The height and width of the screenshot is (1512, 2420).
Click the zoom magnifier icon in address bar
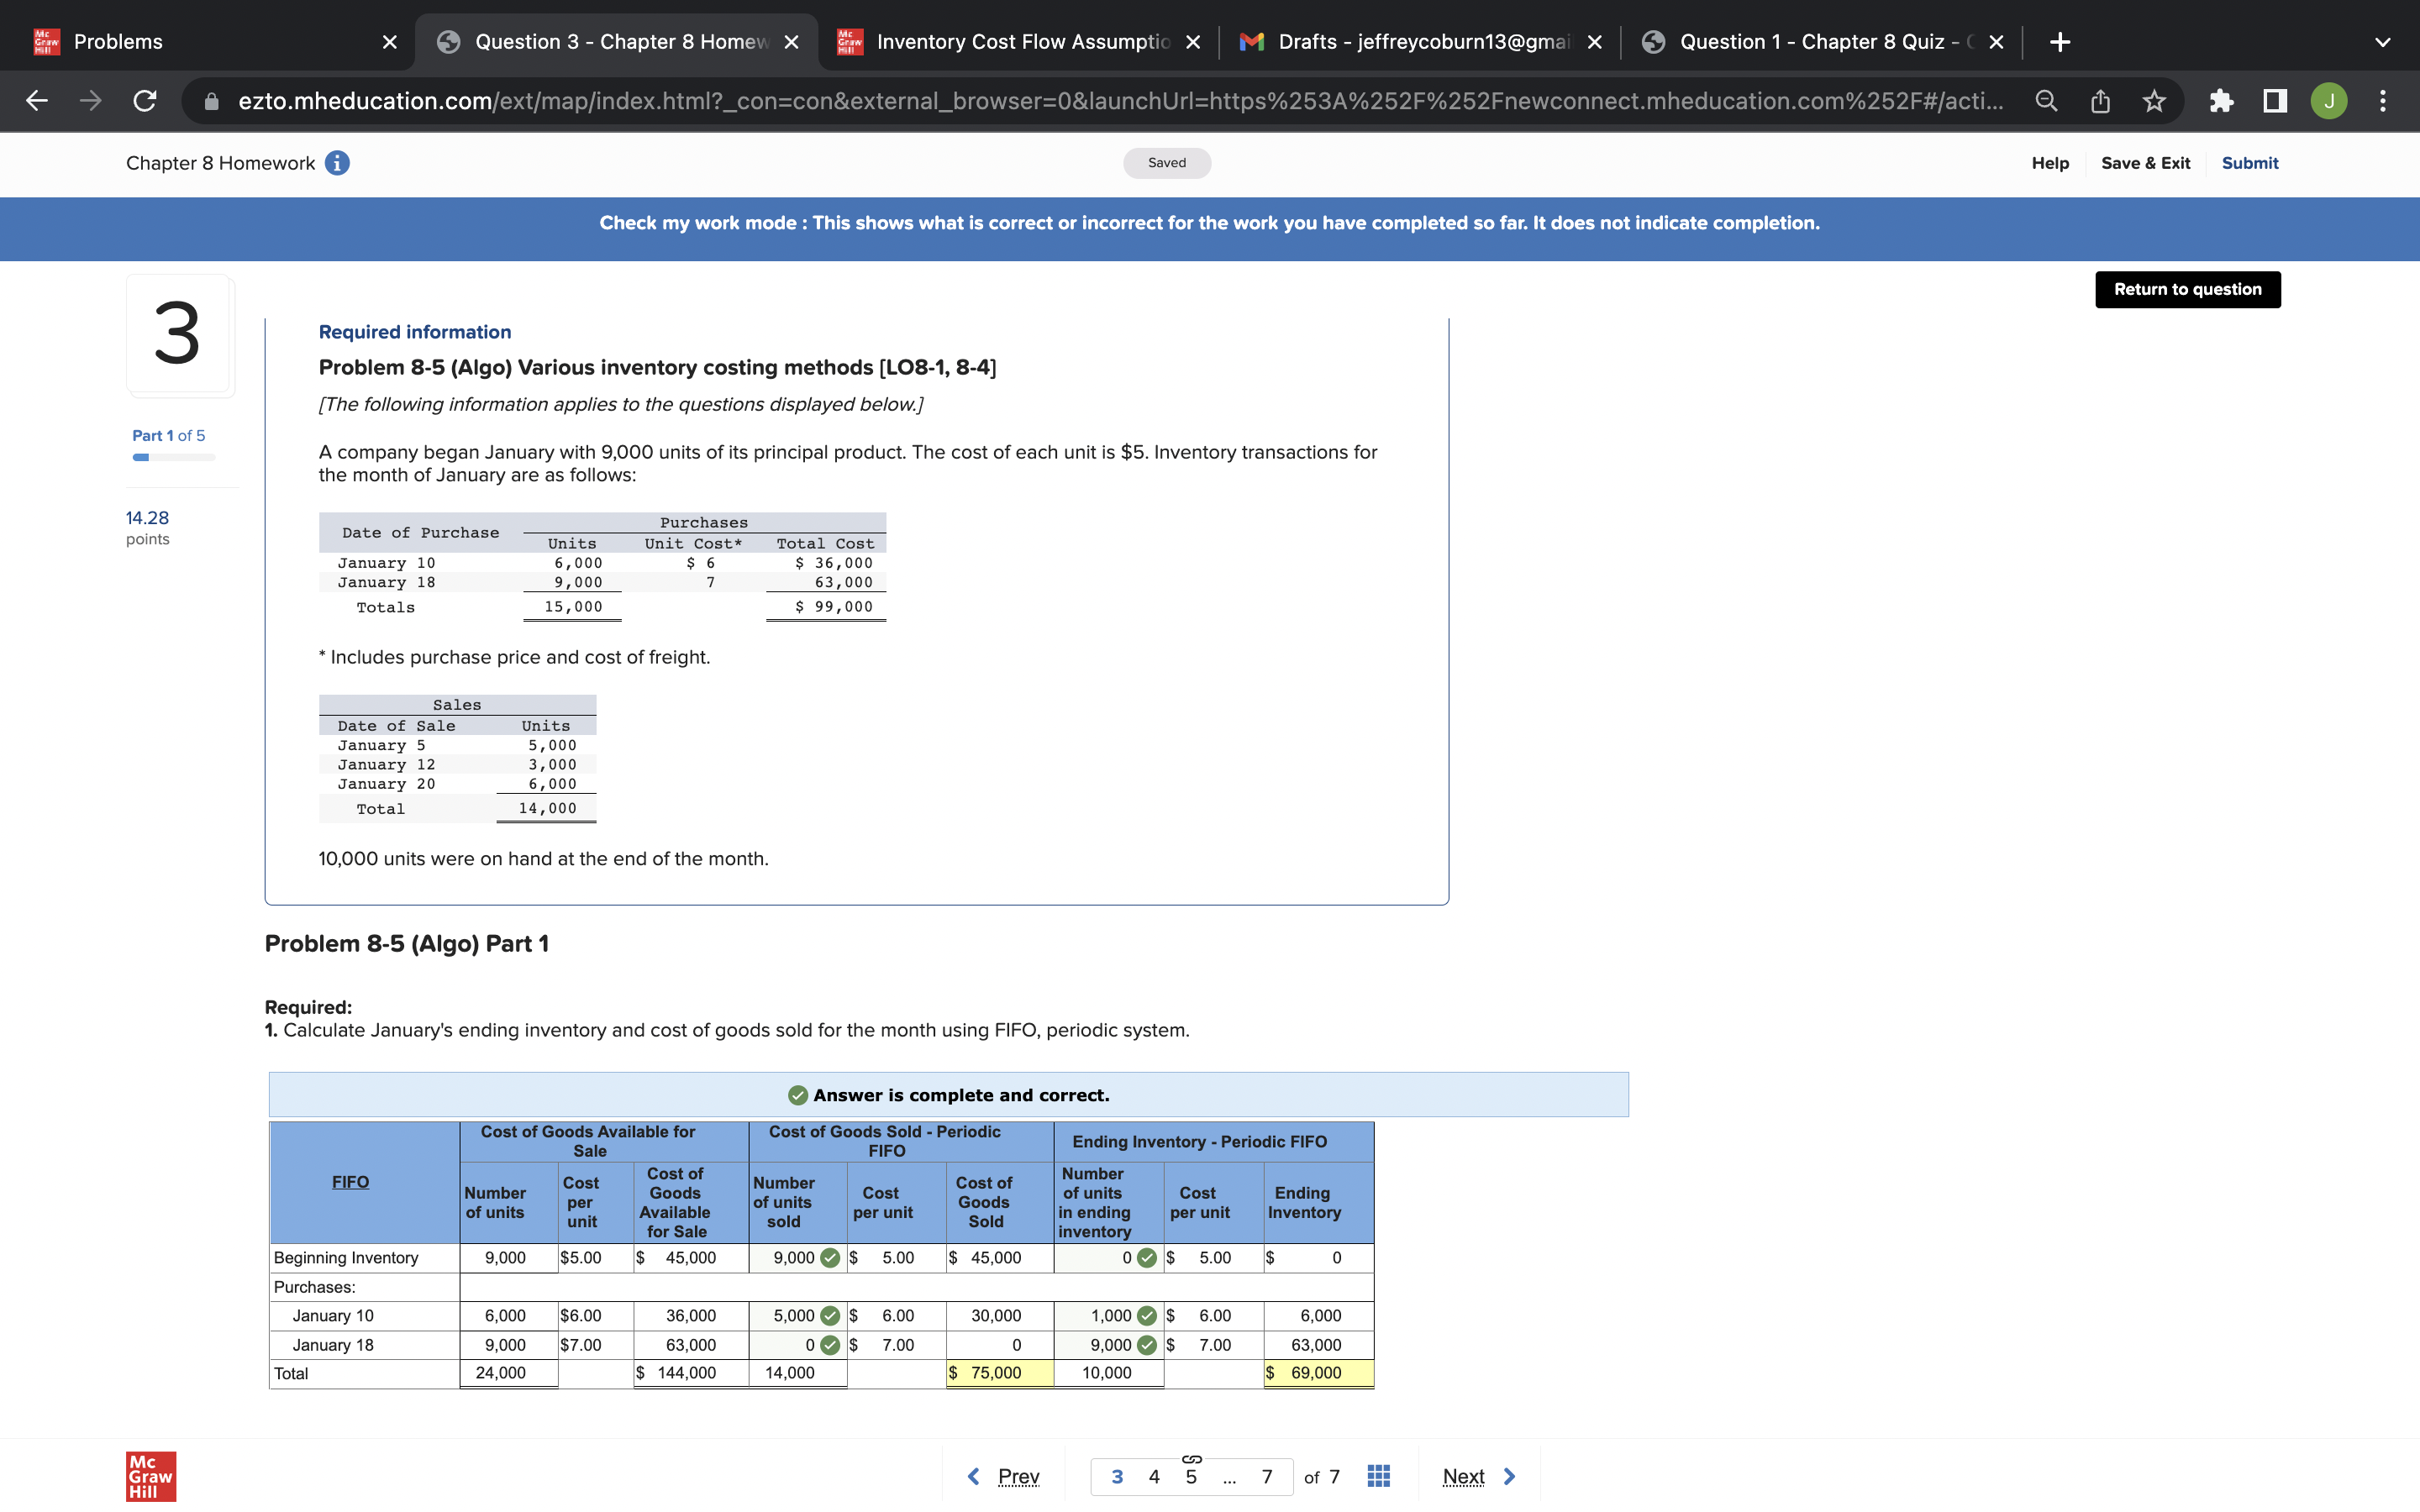coord(2046,101)
